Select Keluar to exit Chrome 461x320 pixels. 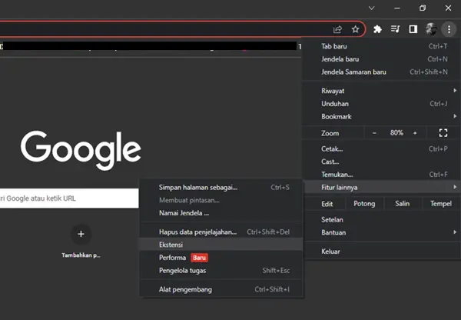pos(381,252)
